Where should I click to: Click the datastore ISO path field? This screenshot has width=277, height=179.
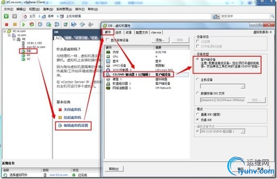(x=223, y=100)
